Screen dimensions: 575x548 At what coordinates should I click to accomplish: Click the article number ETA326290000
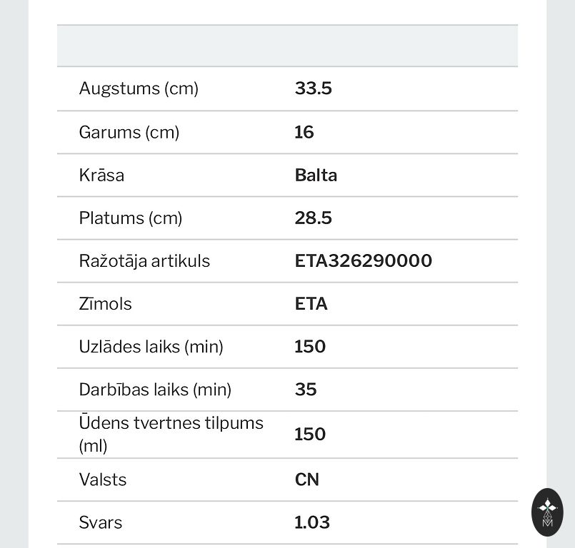pyautogui.click(x=364, y=260)
